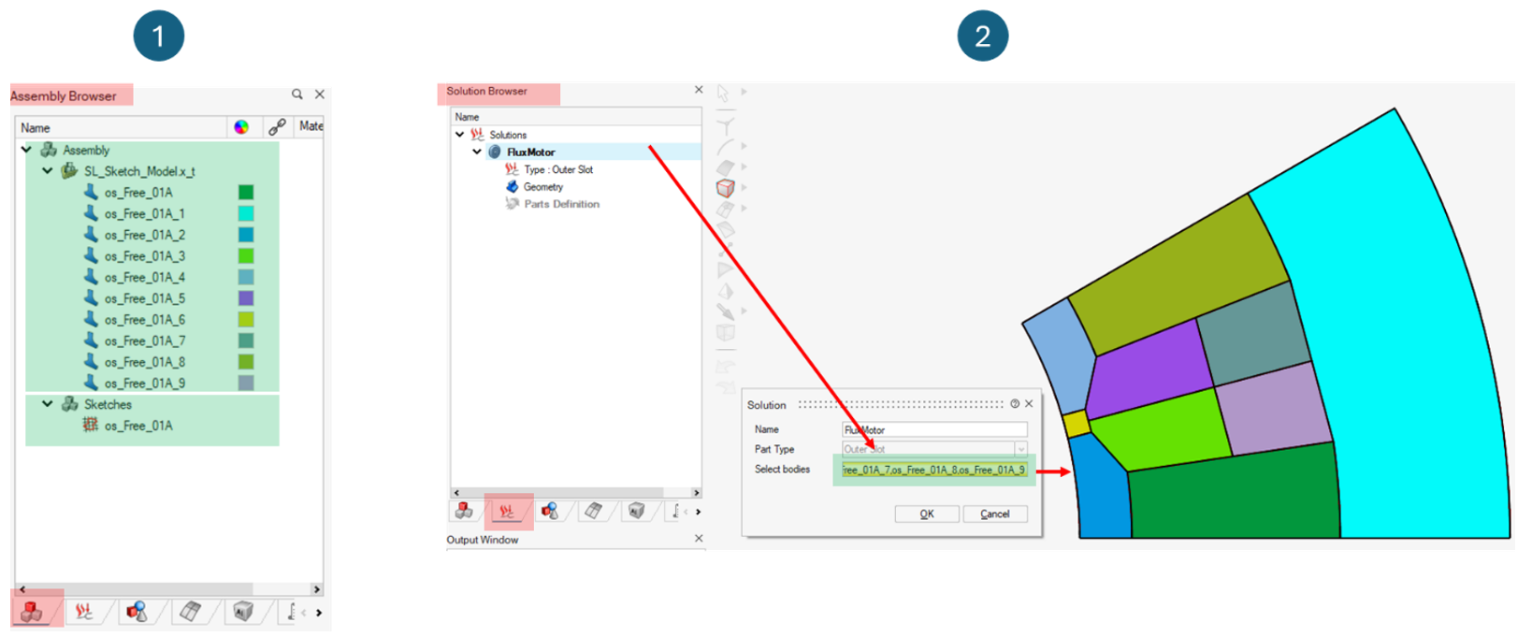This screenshot has width=1532, height=637.
Task: Click light green swatch of os_Free_01A_3
Action: 246,256
